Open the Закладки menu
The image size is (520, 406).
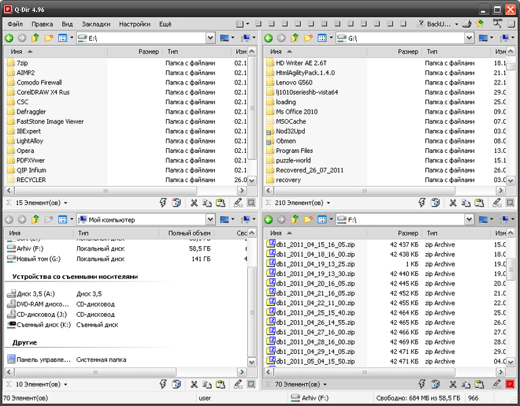click(x=96, y=24)
